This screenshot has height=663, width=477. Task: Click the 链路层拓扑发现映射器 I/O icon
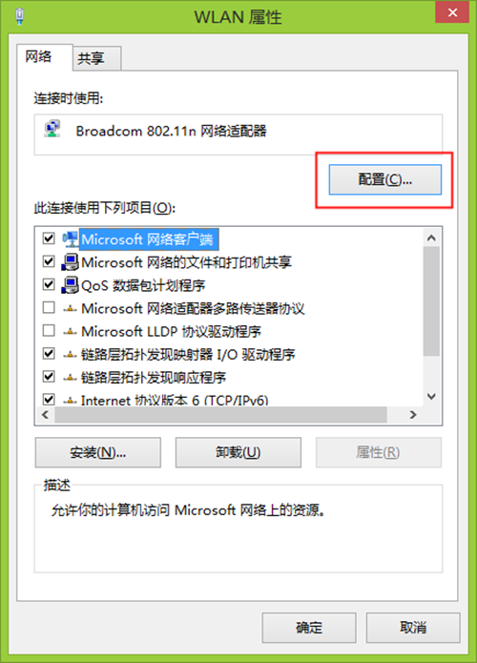71,355
